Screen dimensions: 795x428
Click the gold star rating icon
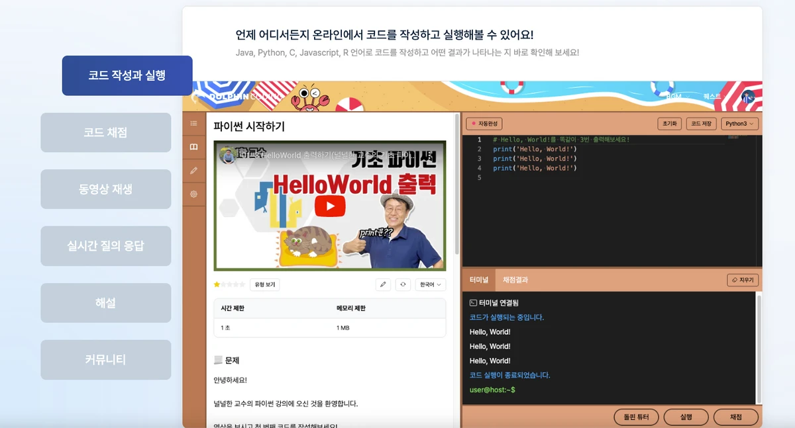pos(217,284)
